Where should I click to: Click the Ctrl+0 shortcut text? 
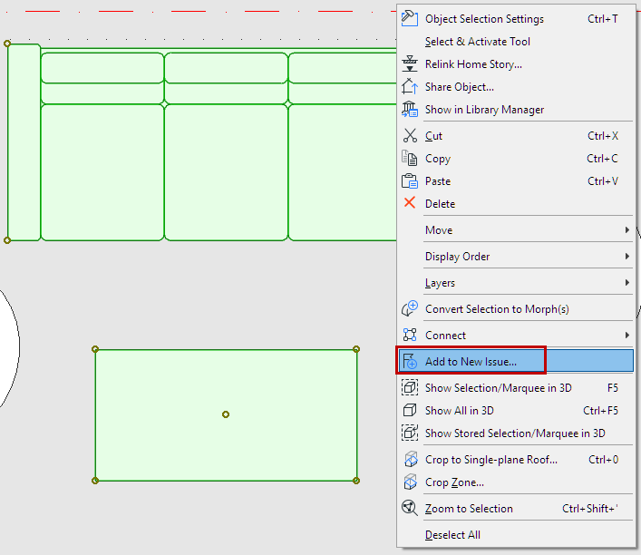[603, 459]
